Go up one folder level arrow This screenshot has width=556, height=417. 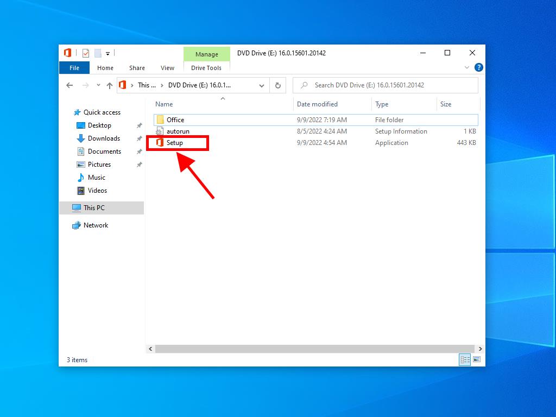coord(110,85)
